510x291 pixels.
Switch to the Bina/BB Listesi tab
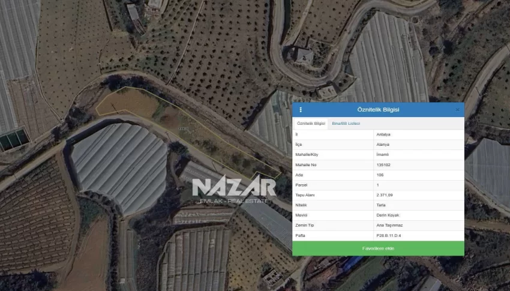point(346,123)
